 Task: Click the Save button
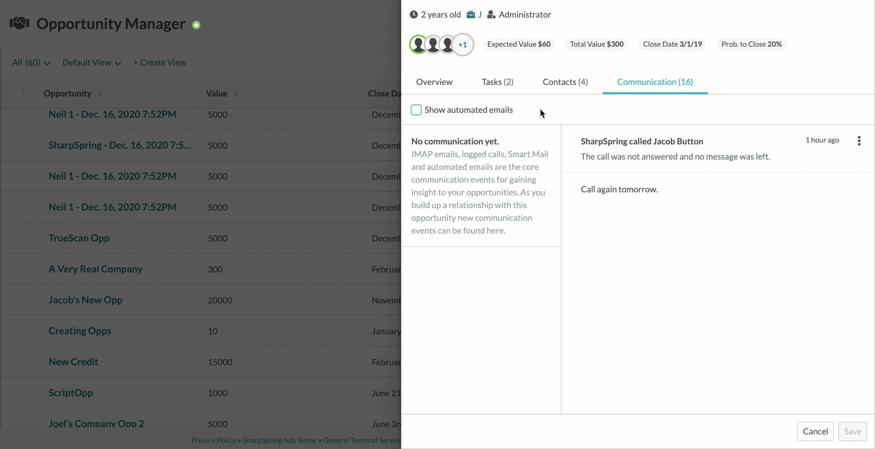click(x=853, y=431)
